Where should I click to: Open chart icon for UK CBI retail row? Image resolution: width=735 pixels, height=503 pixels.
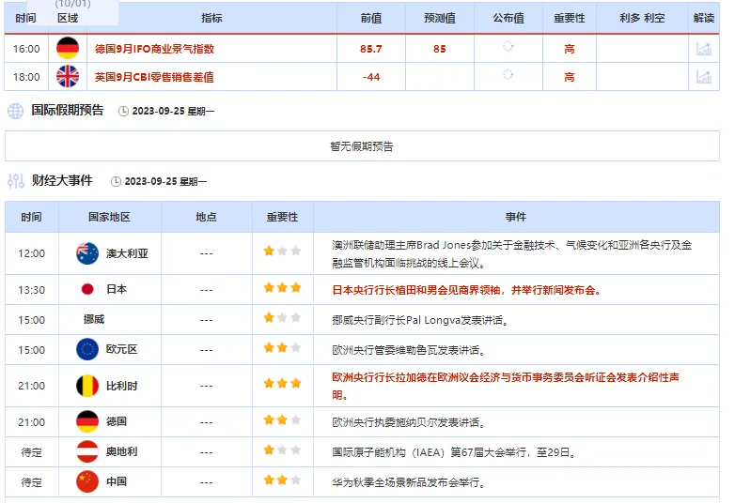coord(703,77)
